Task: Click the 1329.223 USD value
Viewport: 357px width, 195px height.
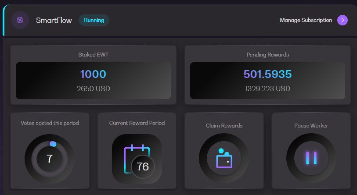Action: tap(267, 89)
